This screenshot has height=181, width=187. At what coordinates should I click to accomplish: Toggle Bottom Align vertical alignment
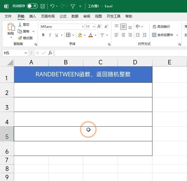click(x=130, y=27)
